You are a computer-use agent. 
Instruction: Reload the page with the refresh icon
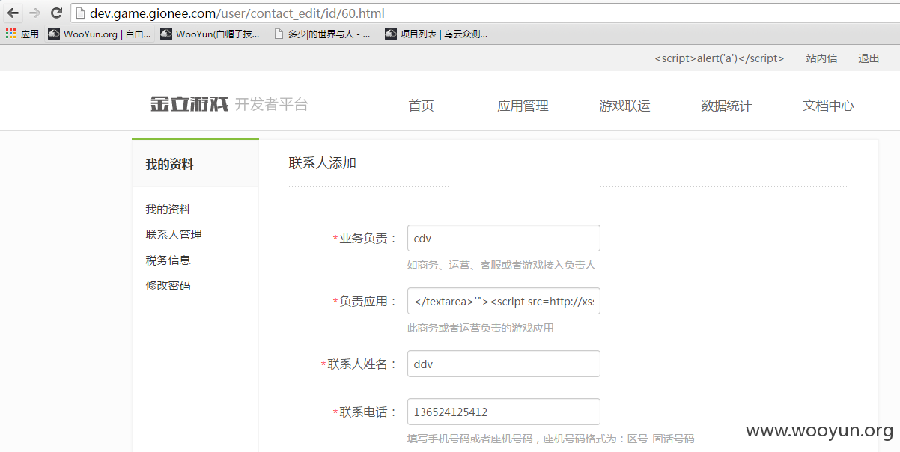pos(56,13)
